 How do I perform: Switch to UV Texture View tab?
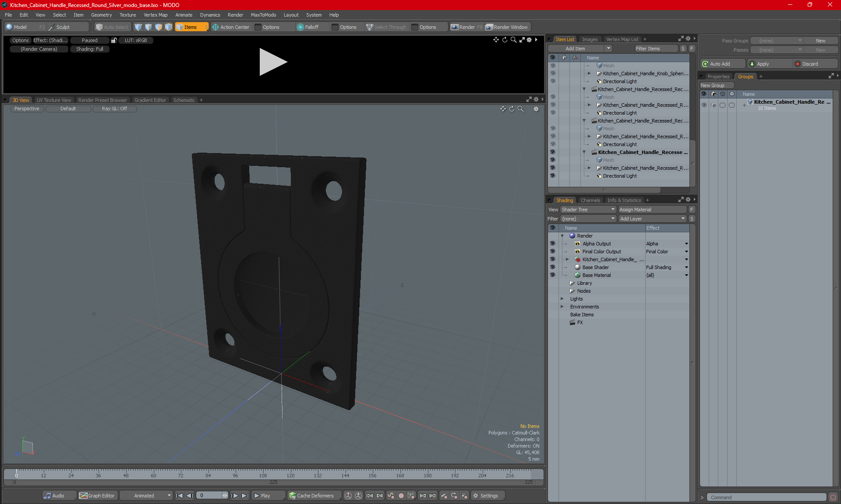tap(53, 100)
